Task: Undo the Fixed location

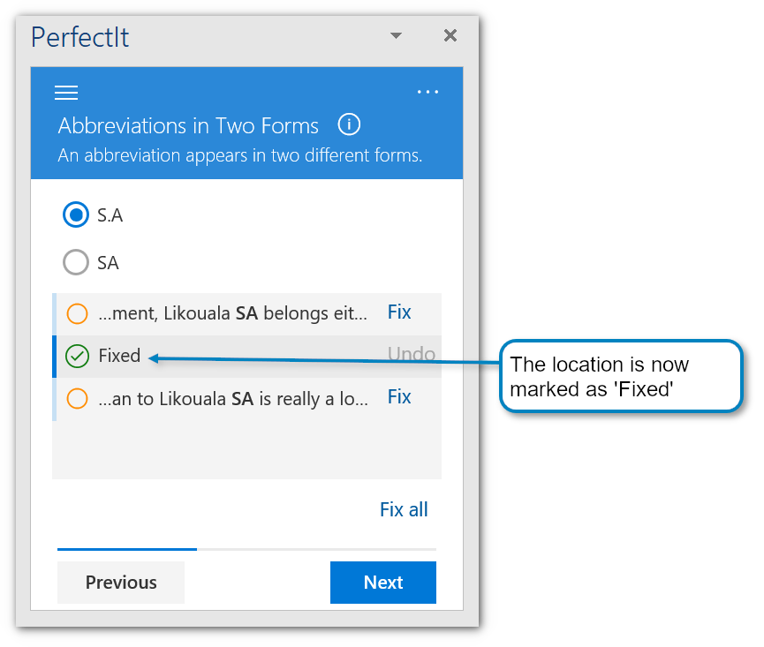Action: (411, 355)
